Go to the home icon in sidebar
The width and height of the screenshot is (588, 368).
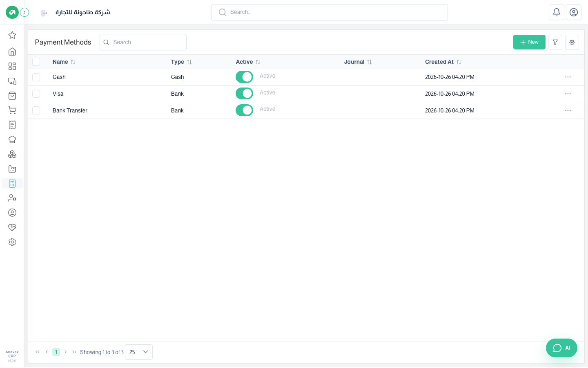click(12, 52)
